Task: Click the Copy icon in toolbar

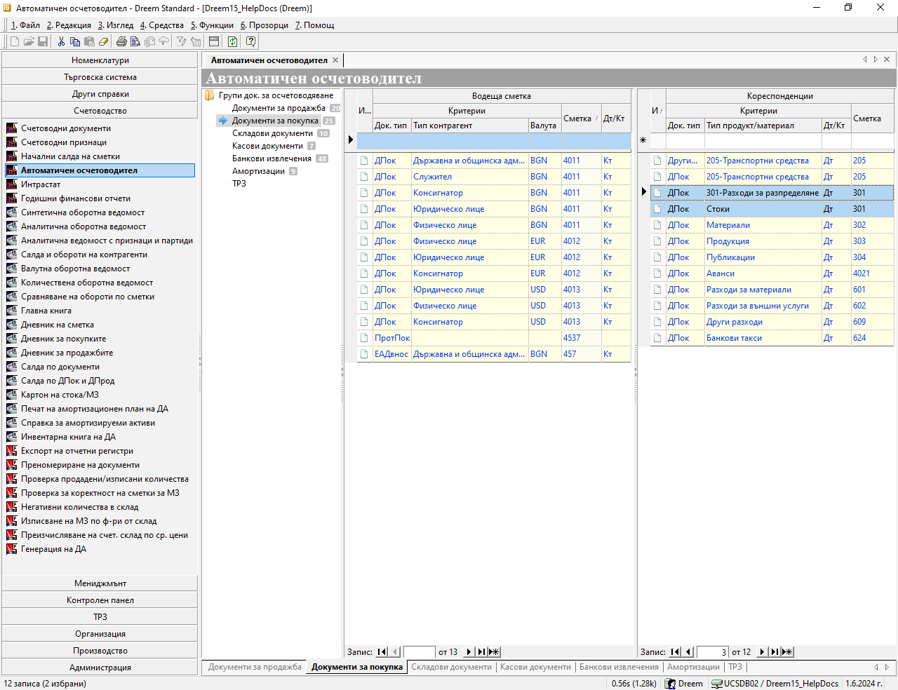Action: 75,41
